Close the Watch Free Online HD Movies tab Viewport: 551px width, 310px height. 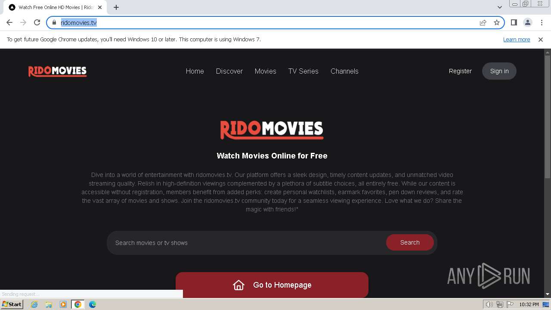[x=100, y=7]
